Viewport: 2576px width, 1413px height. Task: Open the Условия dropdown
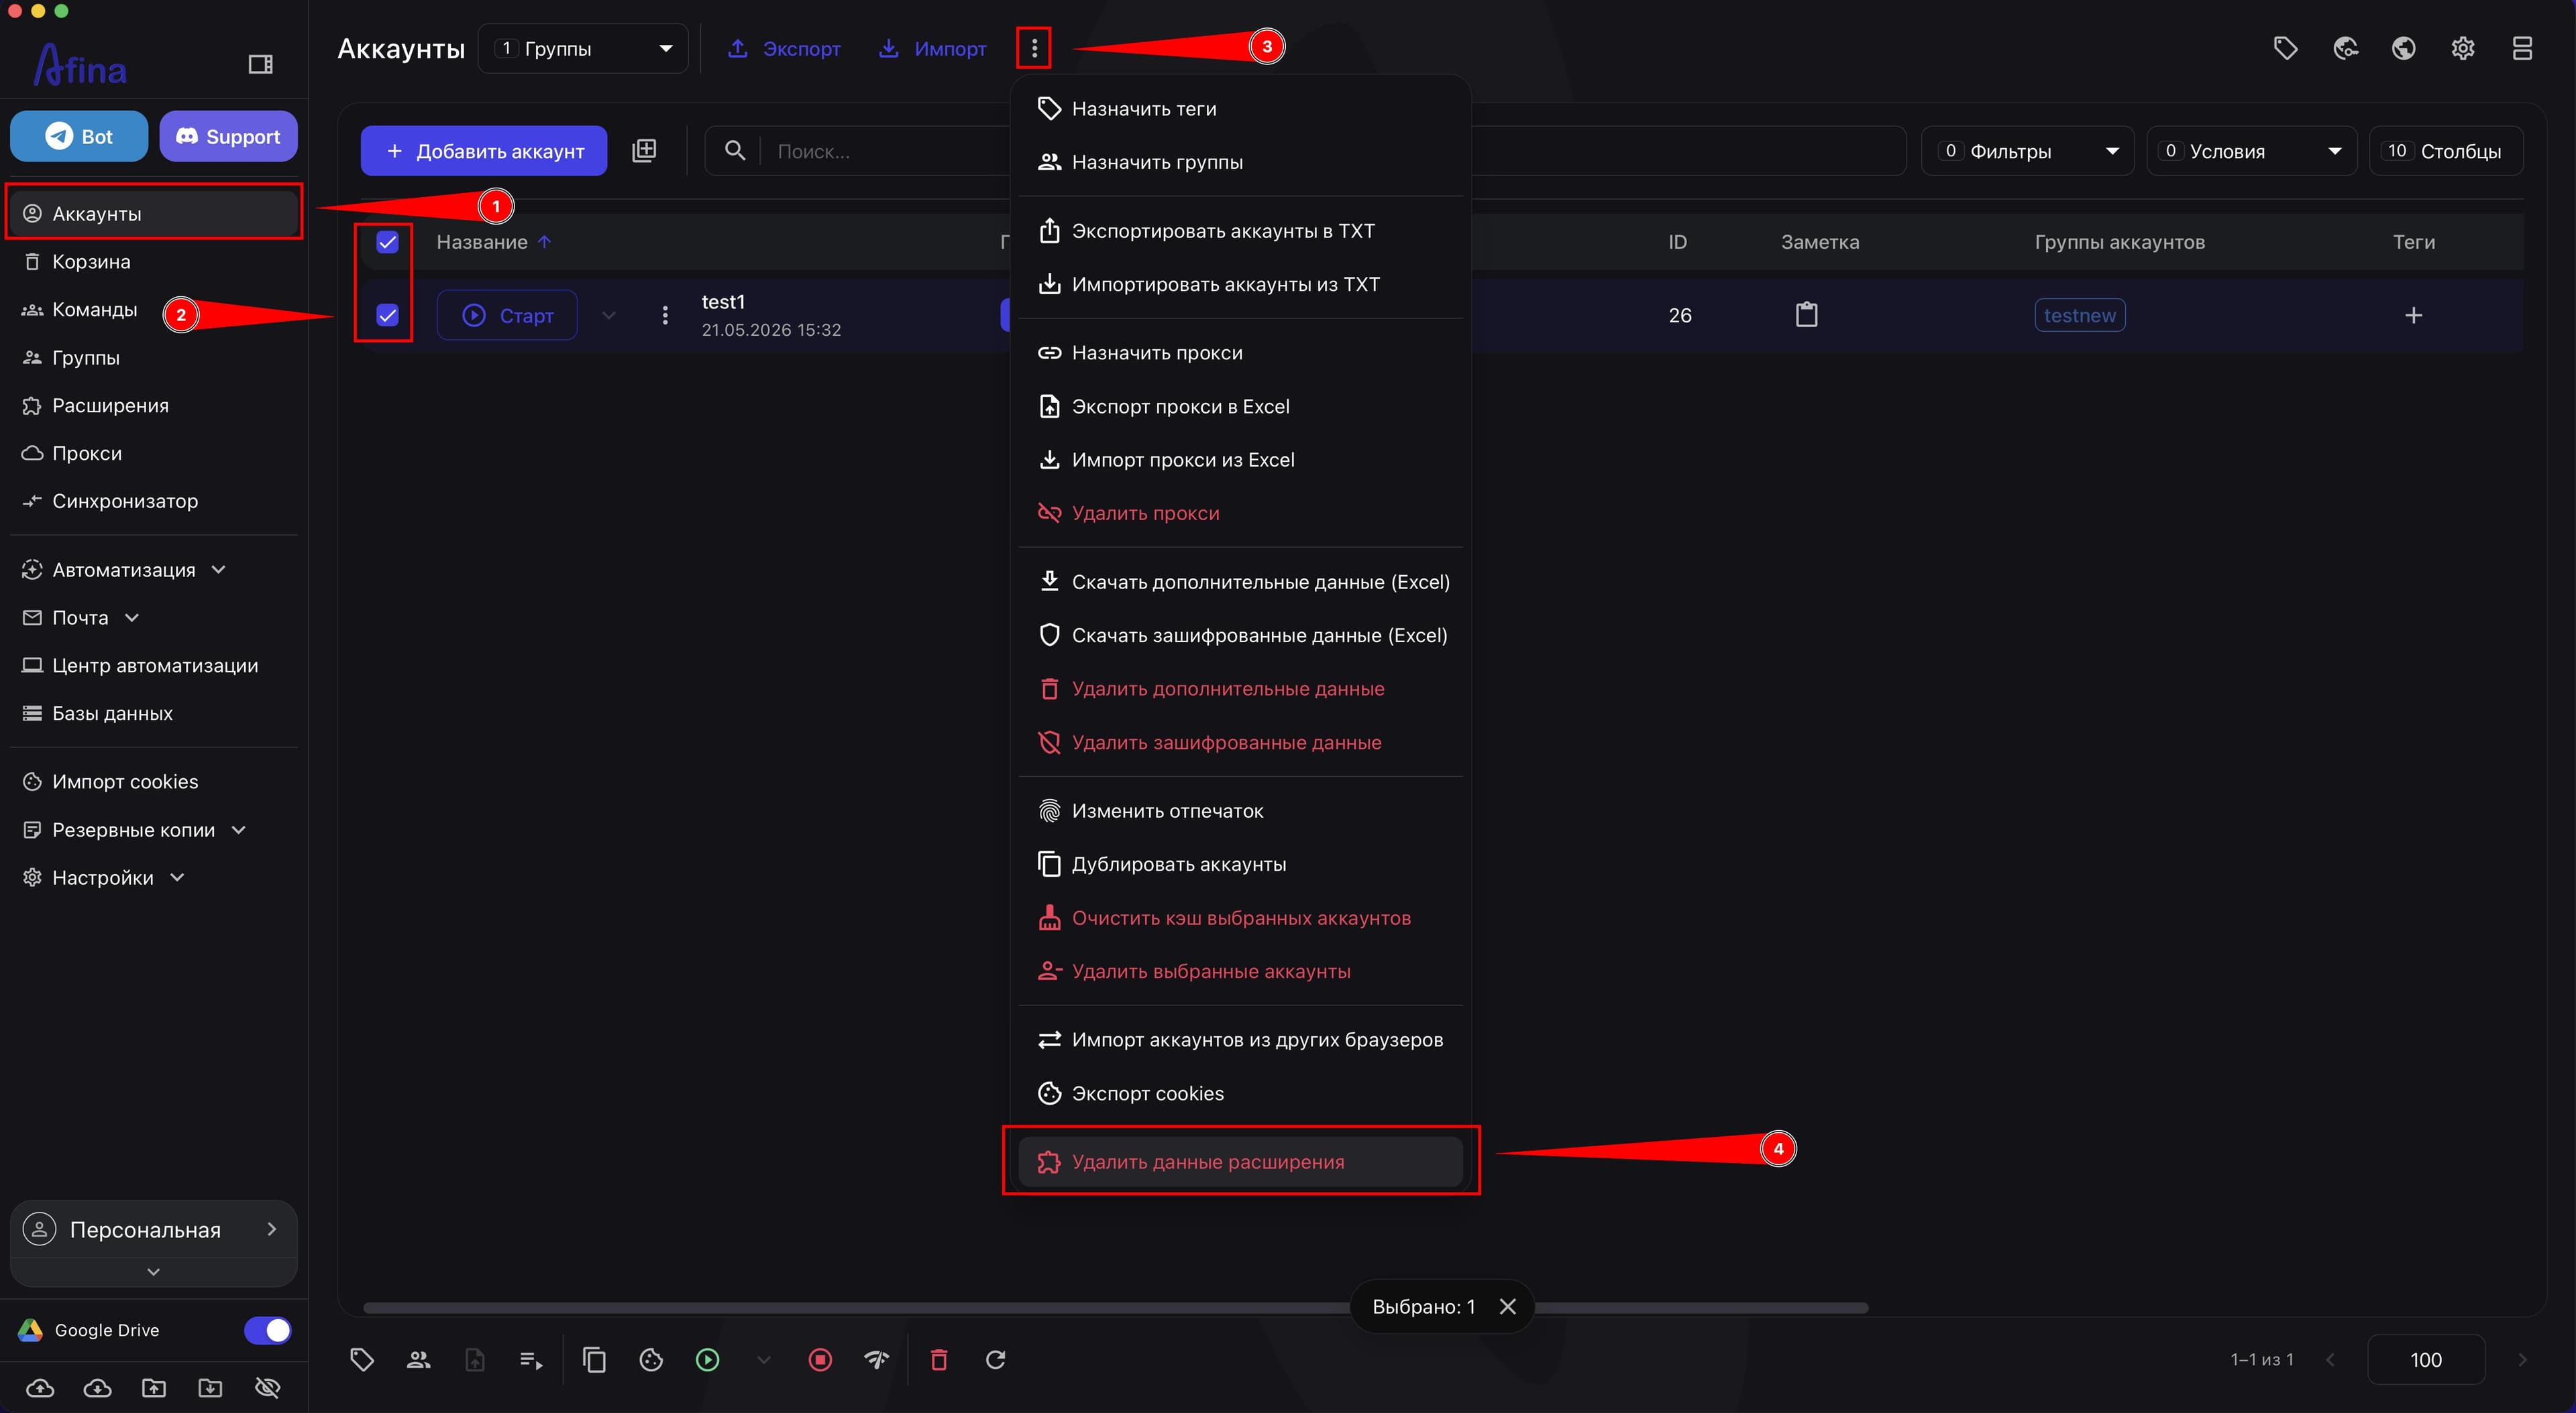click(x=2251, y=151)
